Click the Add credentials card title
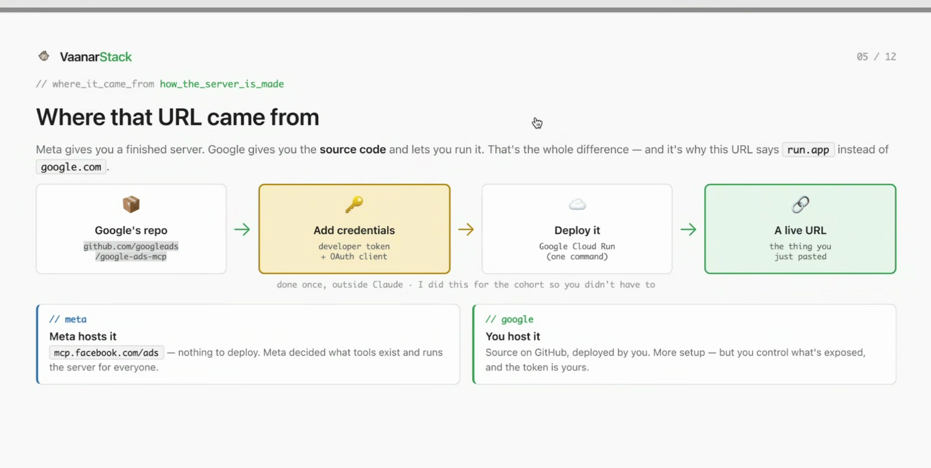Viewport: 931px width, 468px height. (354, 230)
